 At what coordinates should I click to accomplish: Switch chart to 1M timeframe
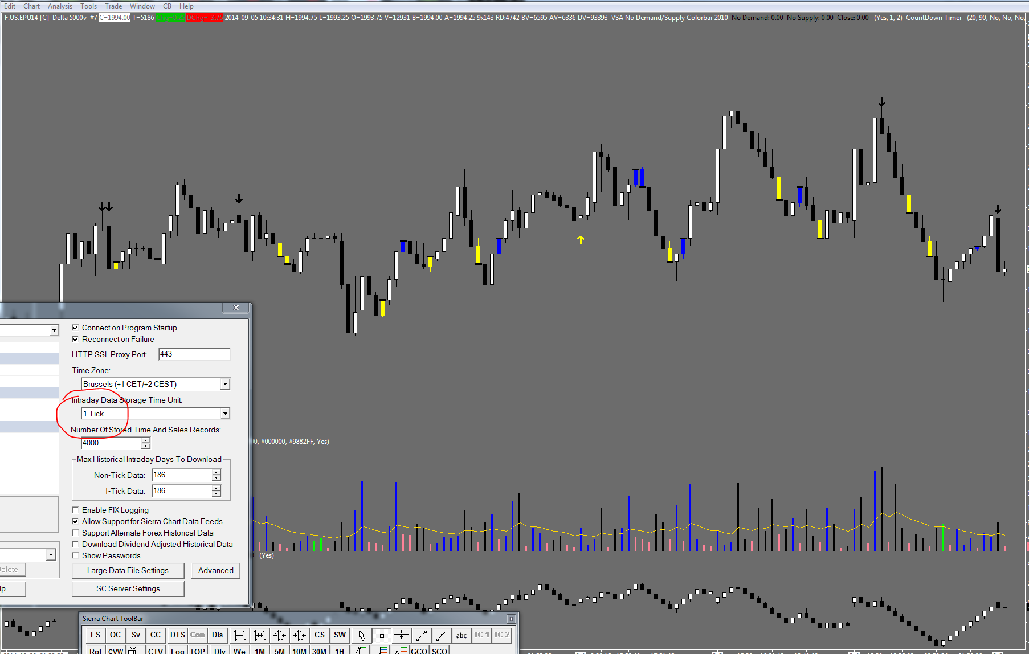point(260,650)
